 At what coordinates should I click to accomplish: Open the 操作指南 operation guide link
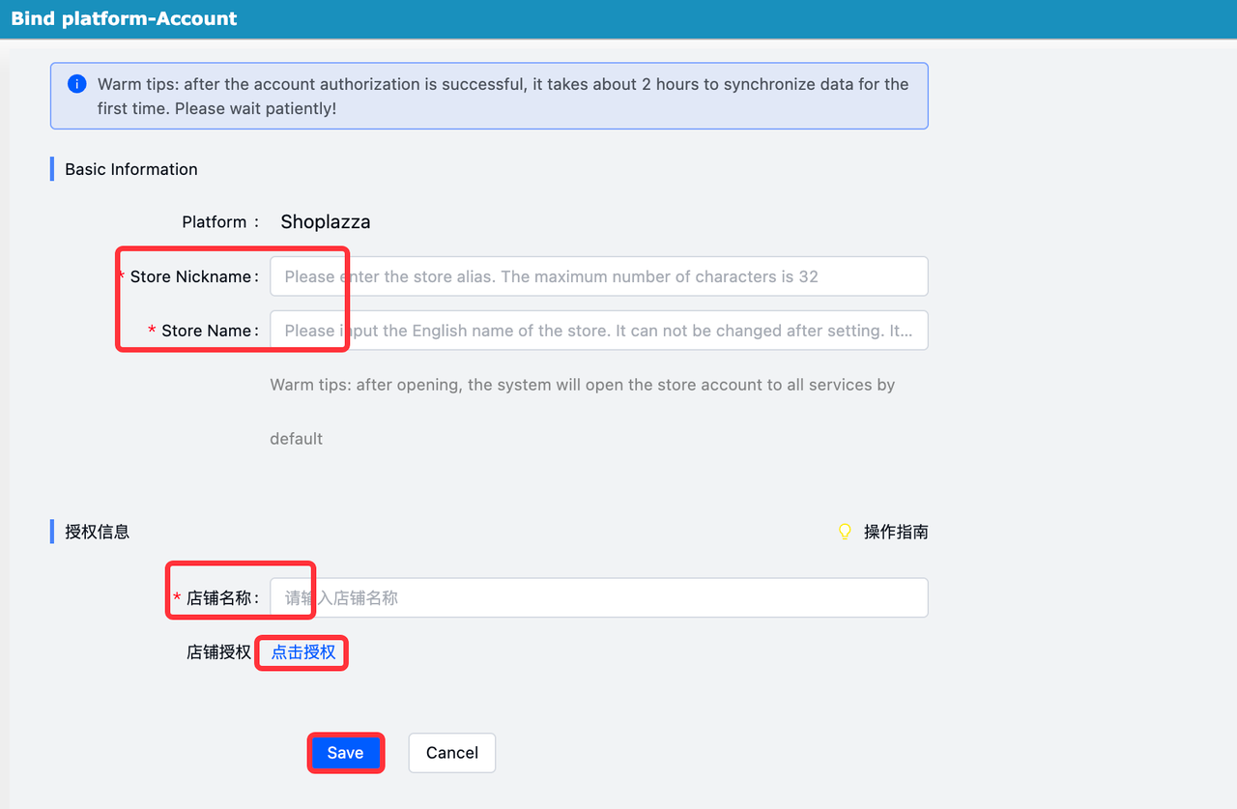pos(896,532)
